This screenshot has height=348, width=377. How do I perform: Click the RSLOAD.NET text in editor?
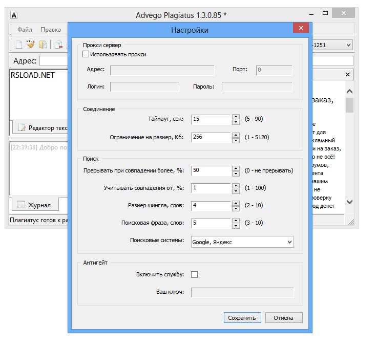33,75
